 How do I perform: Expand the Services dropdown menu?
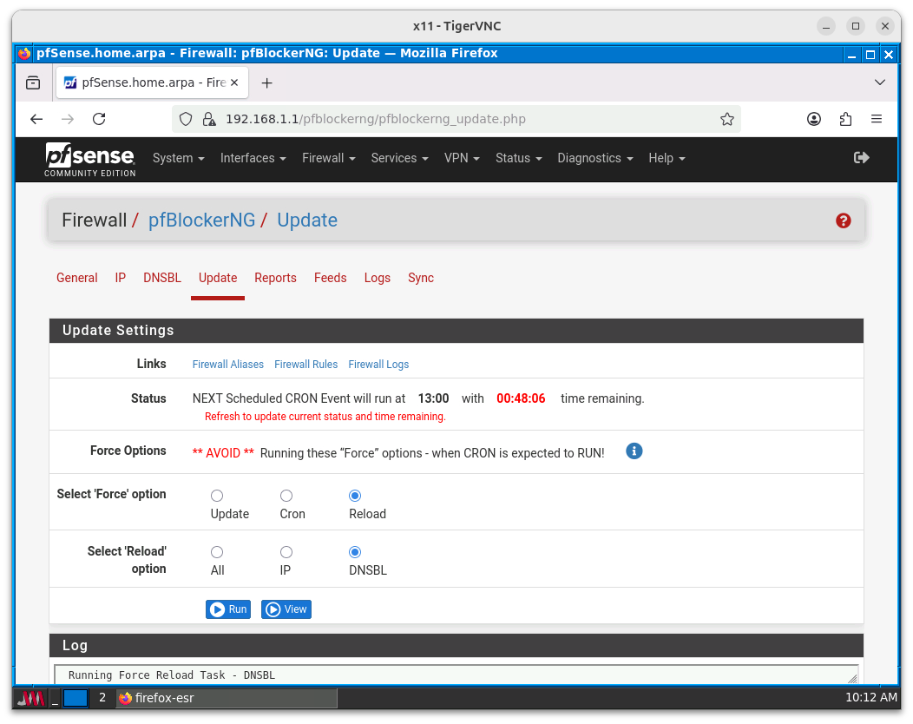399,159
